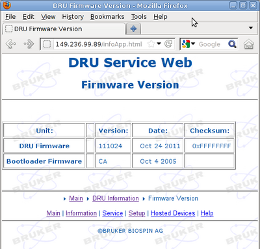Click the Date column header
The image size is (260, 249).
pyautogui.click(x=157, y=131)
